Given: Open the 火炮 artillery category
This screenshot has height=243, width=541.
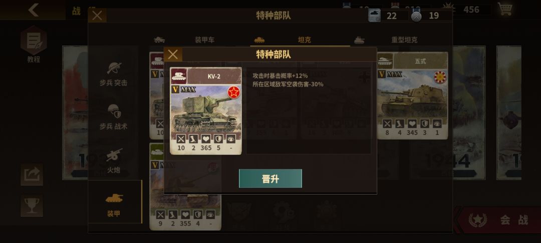Looking at the screenshot, I should (114, 160).
